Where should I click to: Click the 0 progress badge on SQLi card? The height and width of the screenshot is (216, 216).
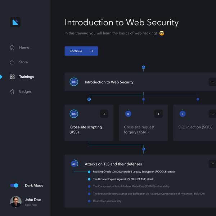point(183,114)
